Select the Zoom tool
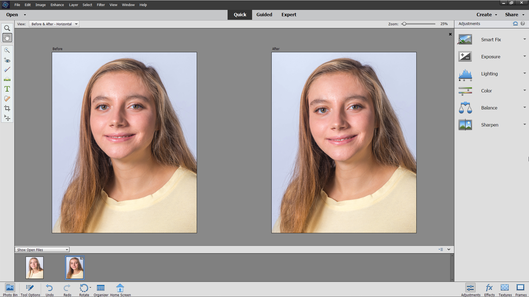The height and width of the screenshot is (297, 529). (7, 28)
